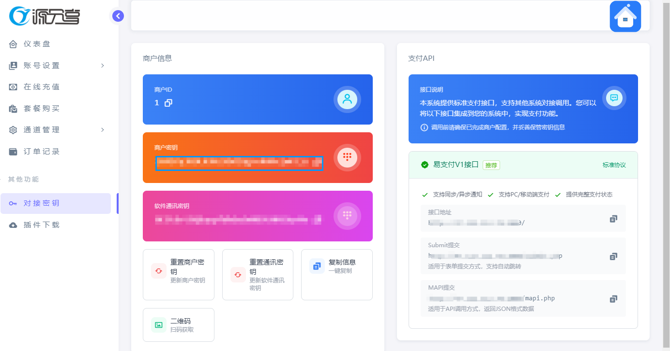Click the cloud download icon for 插件下载
Image resolution: width=670 pixels, height=351 pixels.
click(14, 225)
